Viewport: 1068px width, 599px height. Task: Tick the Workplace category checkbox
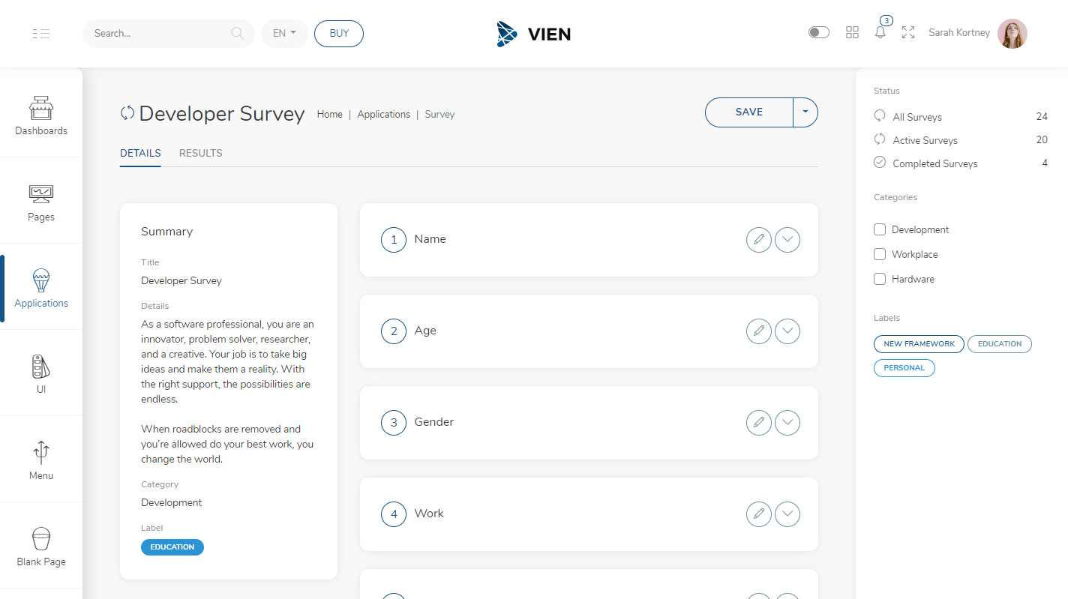pyautogui.click(x=880, y=254)
